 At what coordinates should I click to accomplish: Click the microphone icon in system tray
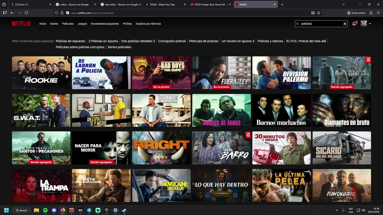(344, 210)
